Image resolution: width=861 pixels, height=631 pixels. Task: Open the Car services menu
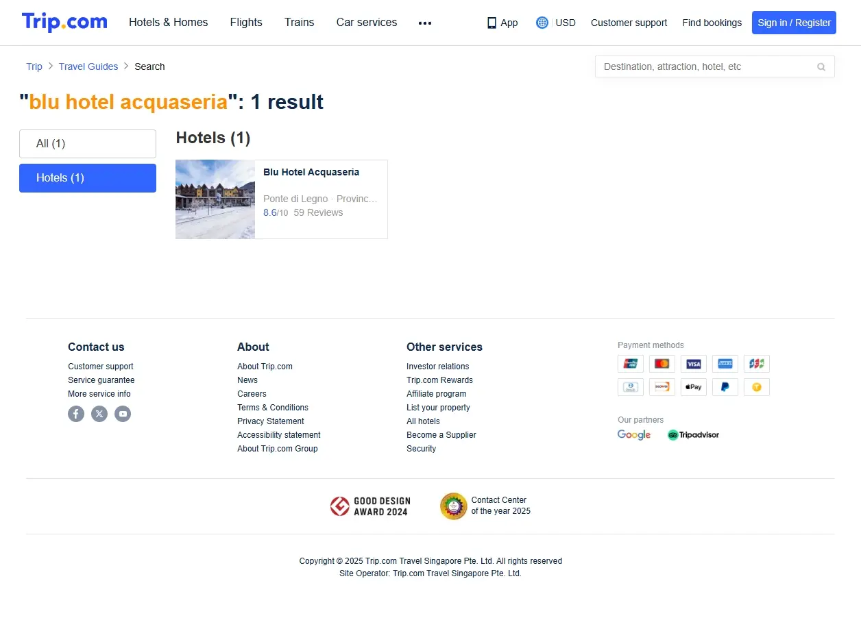pos(367,23)
